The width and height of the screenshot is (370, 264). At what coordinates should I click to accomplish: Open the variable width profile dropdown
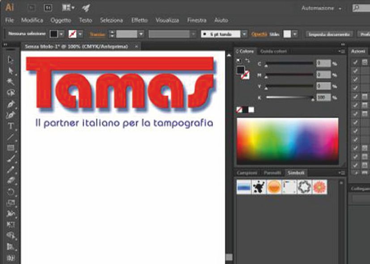click(193, 34)
